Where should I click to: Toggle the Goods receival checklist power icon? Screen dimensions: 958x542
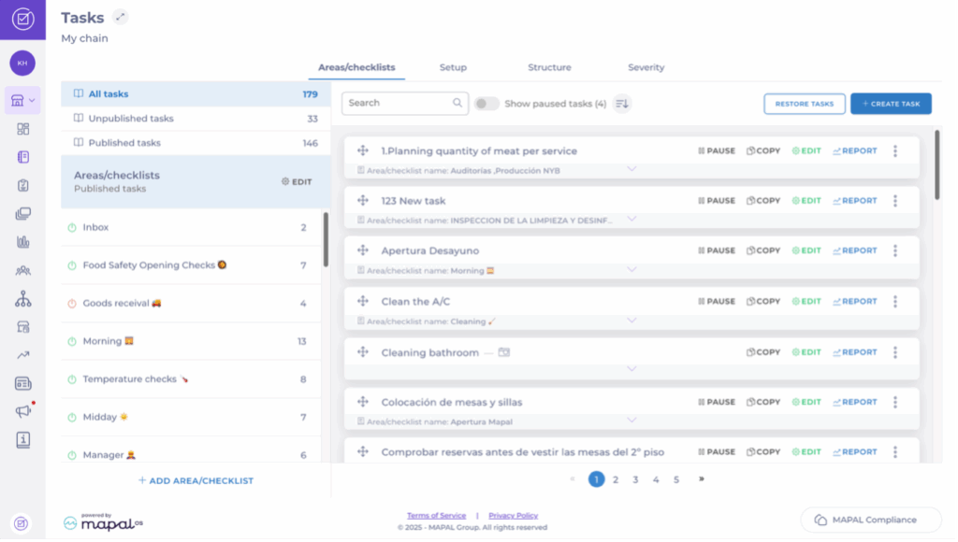(x=72, y=304)
